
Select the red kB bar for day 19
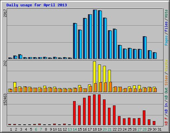[99, 110]
